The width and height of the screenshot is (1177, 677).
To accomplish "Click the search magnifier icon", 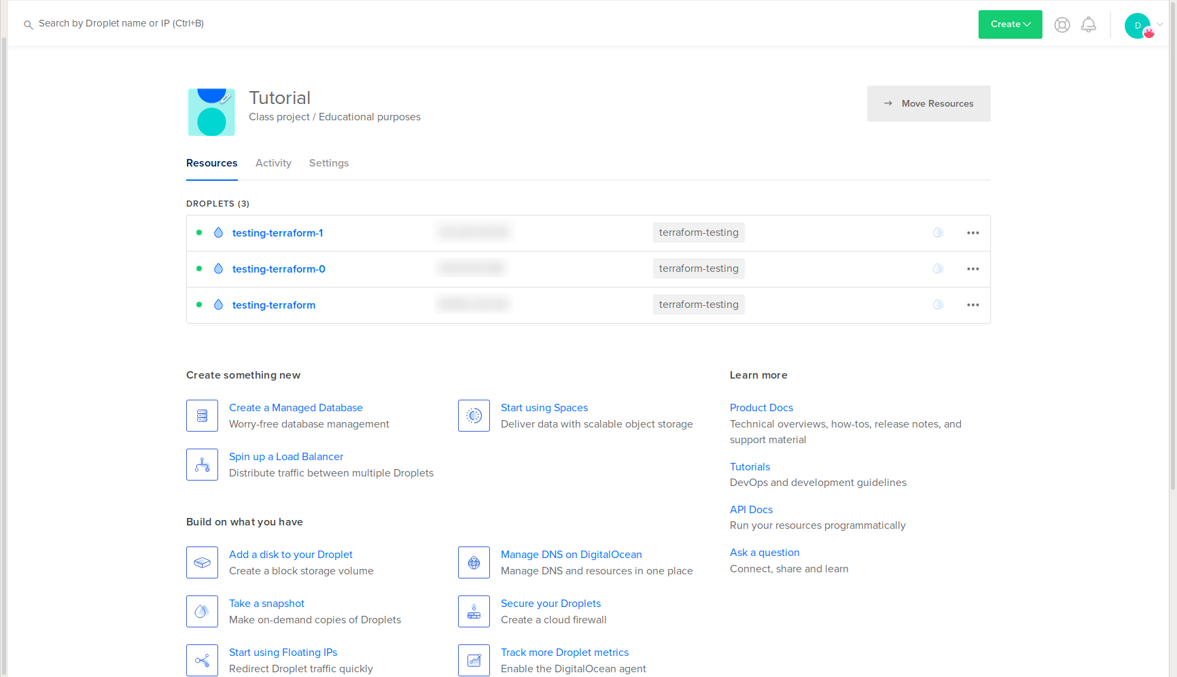I will pyautogui.click(x=28, y=24).
